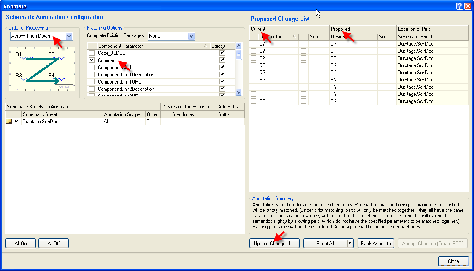The width and height of the screenshot is (474, 271).
Task: Open the Order of Processing dropdown
Action: click(x=69, y=36)
